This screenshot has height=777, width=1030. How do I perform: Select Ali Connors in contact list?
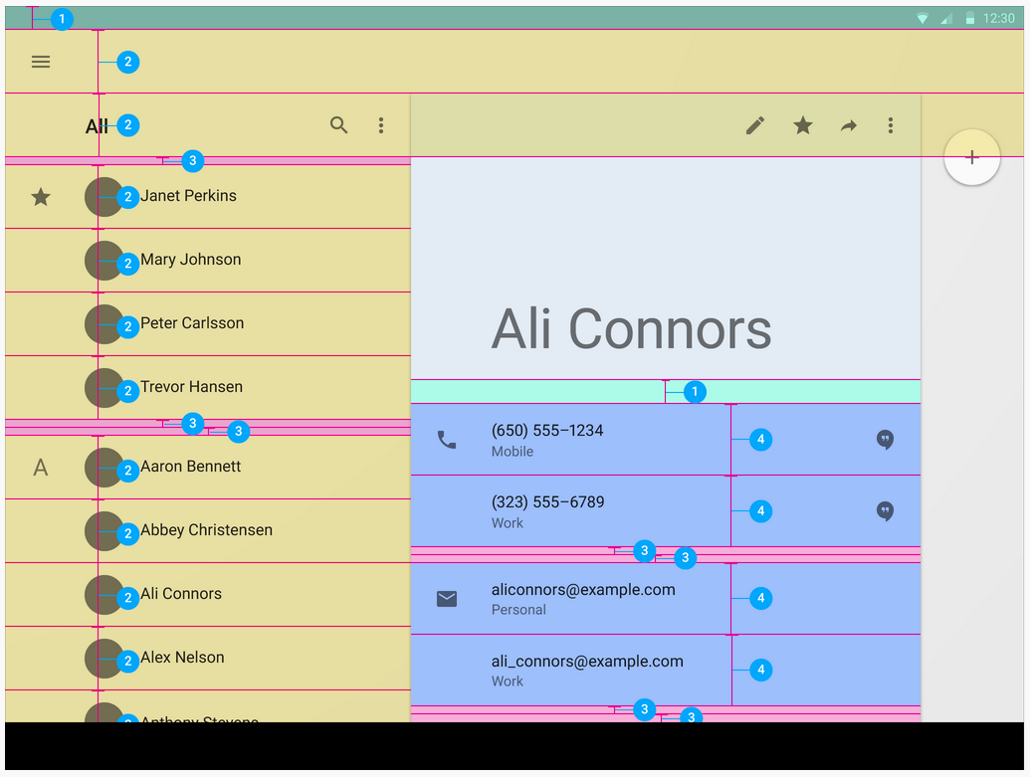208,594
